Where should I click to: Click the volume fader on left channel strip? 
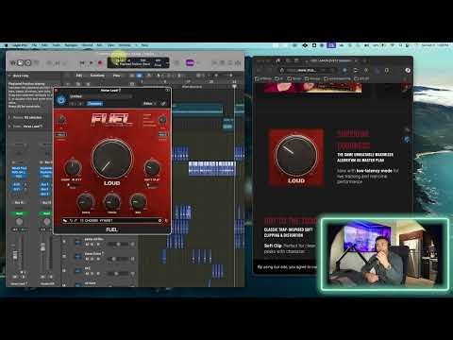15,254
